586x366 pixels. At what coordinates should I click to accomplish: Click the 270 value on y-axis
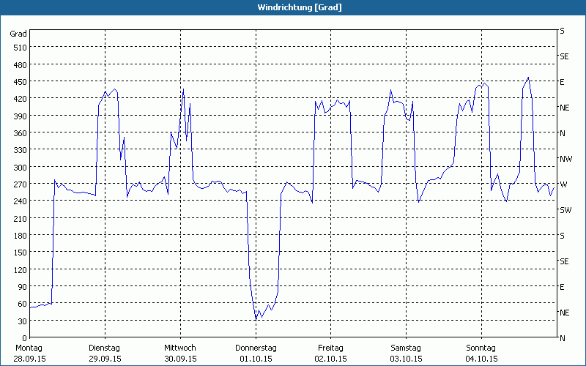pyautogui.click(x=20, y=184)
